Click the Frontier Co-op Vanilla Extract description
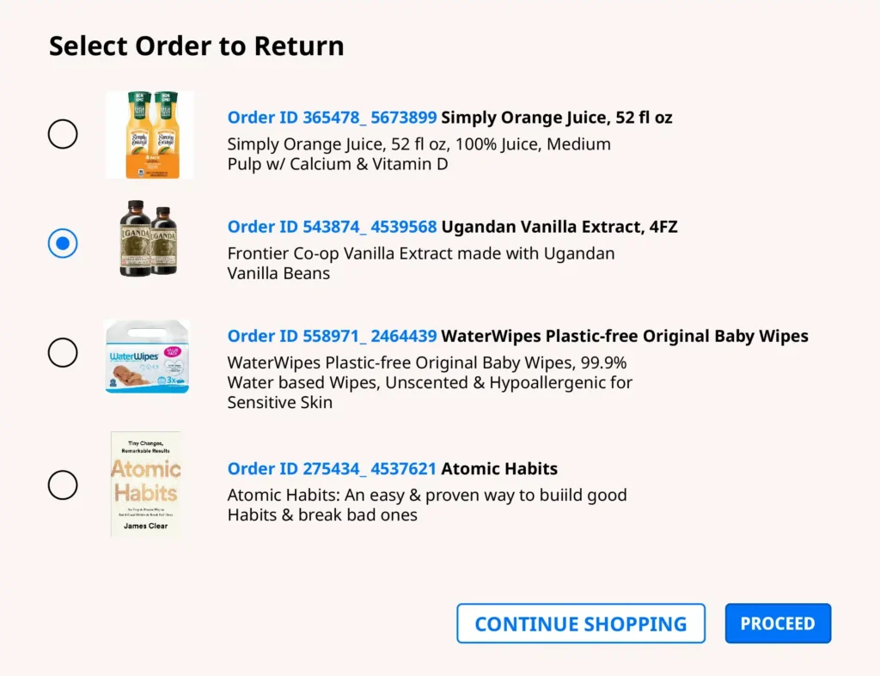The height and width of the screenshot is (676, 880). pos(421,264)
